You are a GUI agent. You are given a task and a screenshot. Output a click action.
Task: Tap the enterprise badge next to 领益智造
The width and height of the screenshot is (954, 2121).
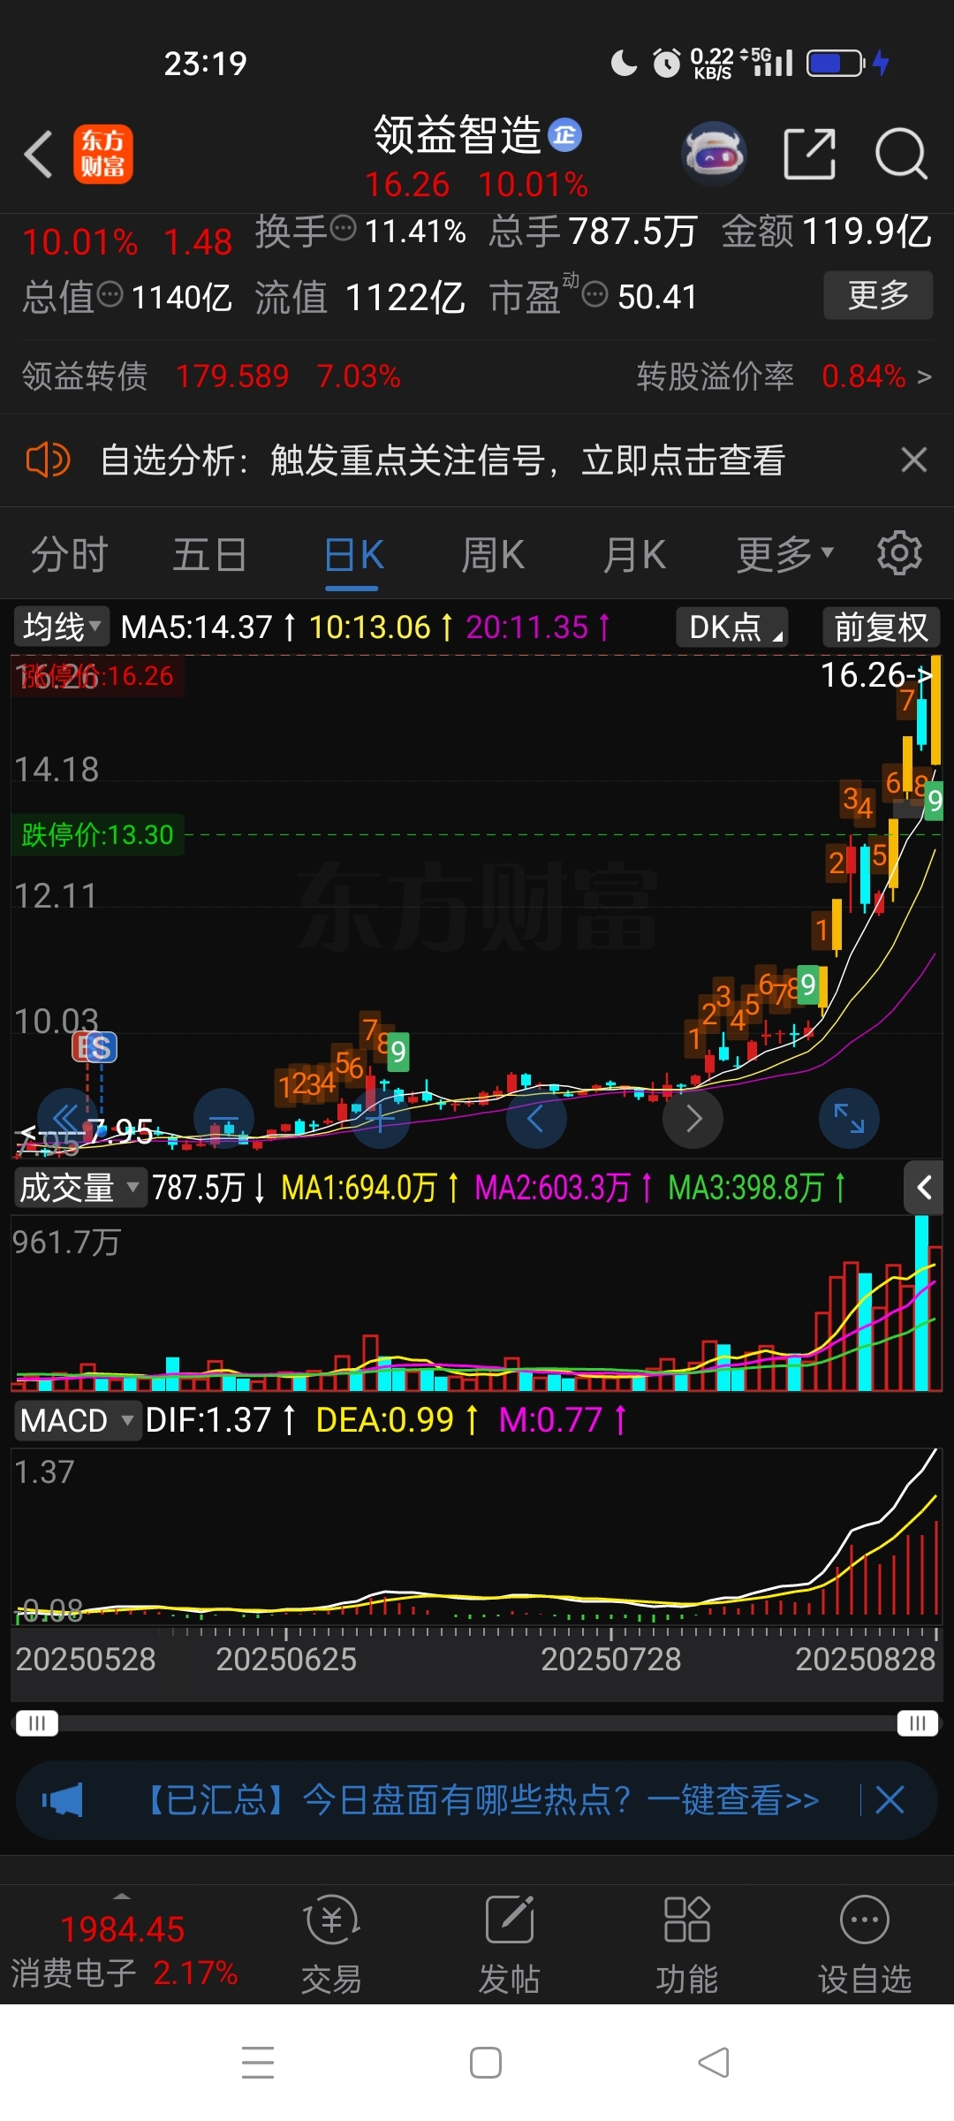[x=565, y=134]
